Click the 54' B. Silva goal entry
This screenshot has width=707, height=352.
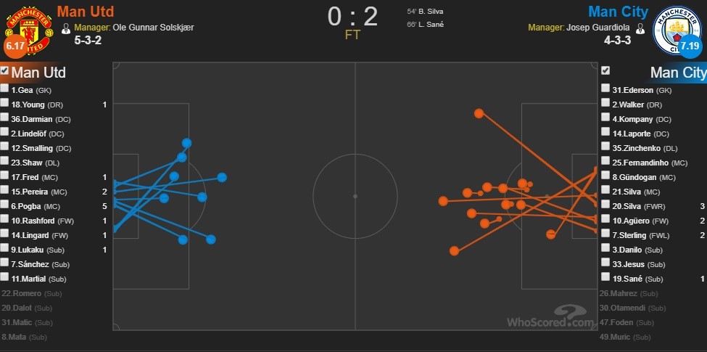[x=428, y=11]
